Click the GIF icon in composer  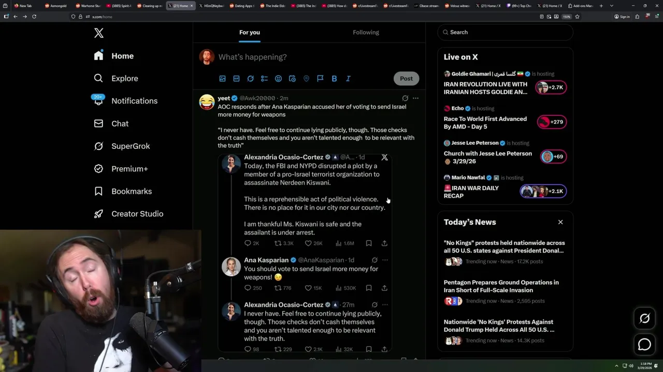click(x=236, y=79)
